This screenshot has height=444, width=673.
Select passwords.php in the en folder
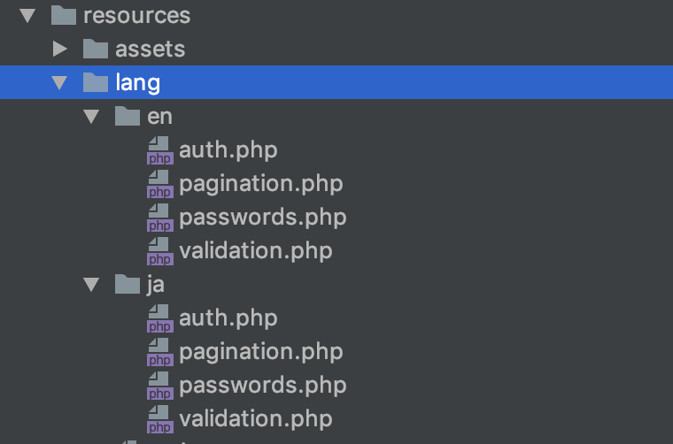(263, 218)
